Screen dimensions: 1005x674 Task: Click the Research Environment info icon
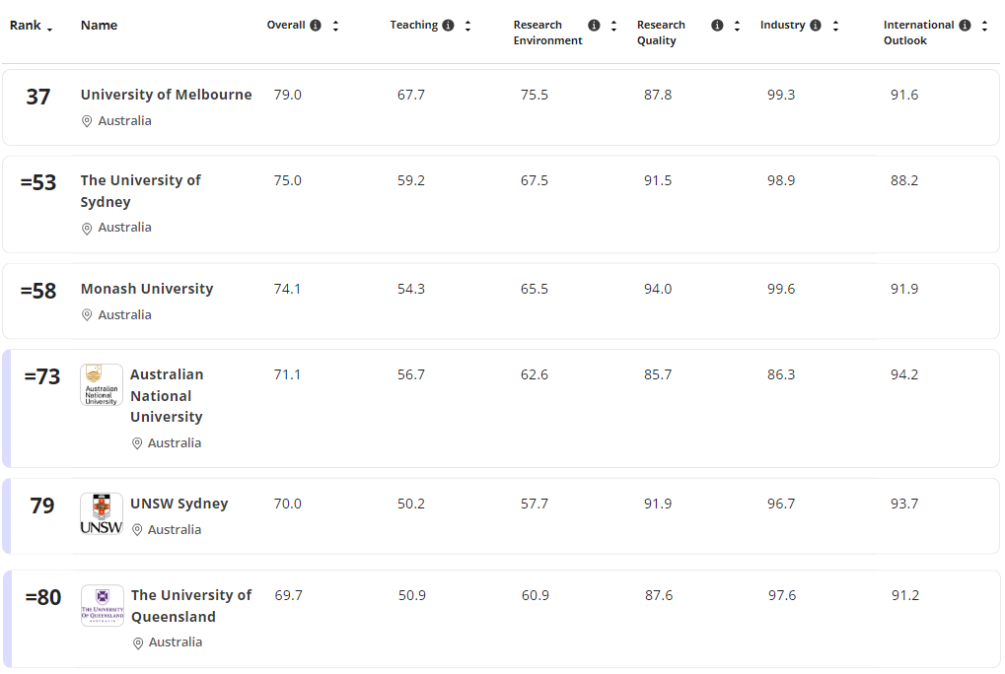click(594, 26)
